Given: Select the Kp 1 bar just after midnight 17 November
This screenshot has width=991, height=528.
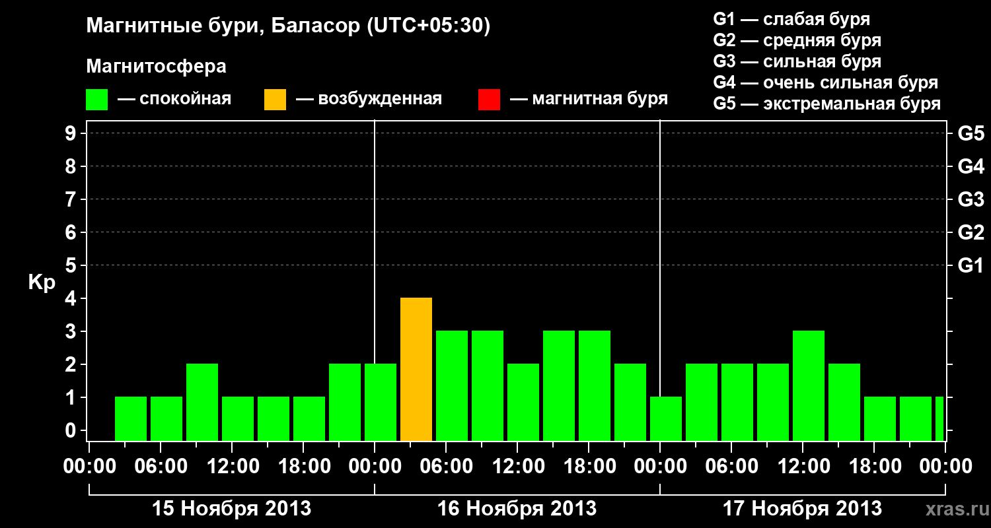Looking at the screenshot, I should pyautogui.click(x=666, y=419).
